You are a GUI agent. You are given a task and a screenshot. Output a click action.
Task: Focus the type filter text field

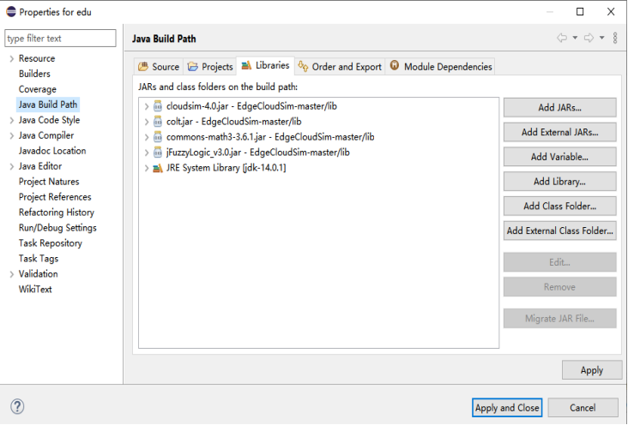coord(60,39)
